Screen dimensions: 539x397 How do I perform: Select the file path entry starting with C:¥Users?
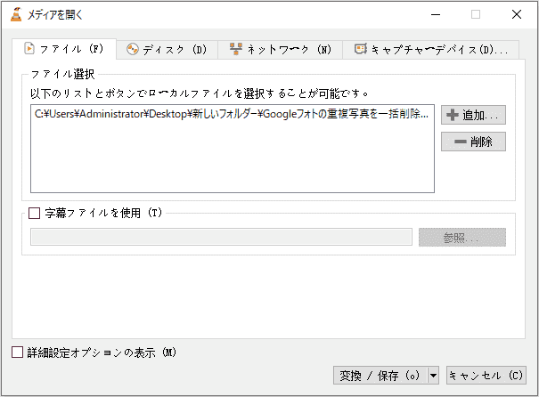tap(232, 114)
